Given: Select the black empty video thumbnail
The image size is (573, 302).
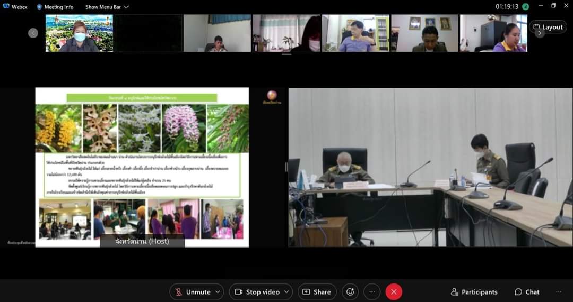Looking at the screenshot, I should [x=149, y=33].
